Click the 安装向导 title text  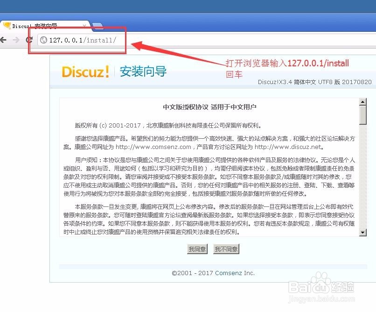pyautogui.click(x=143, y=71)
